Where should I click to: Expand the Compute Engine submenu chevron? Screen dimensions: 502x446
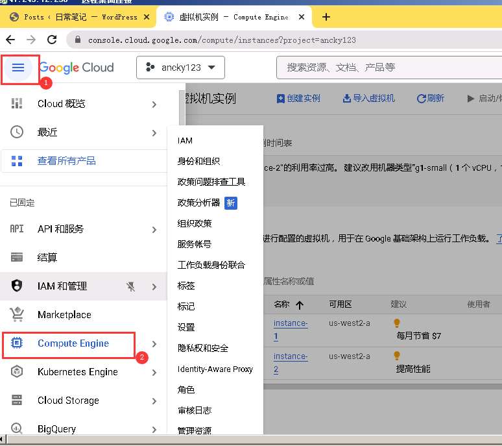point(154,344)
